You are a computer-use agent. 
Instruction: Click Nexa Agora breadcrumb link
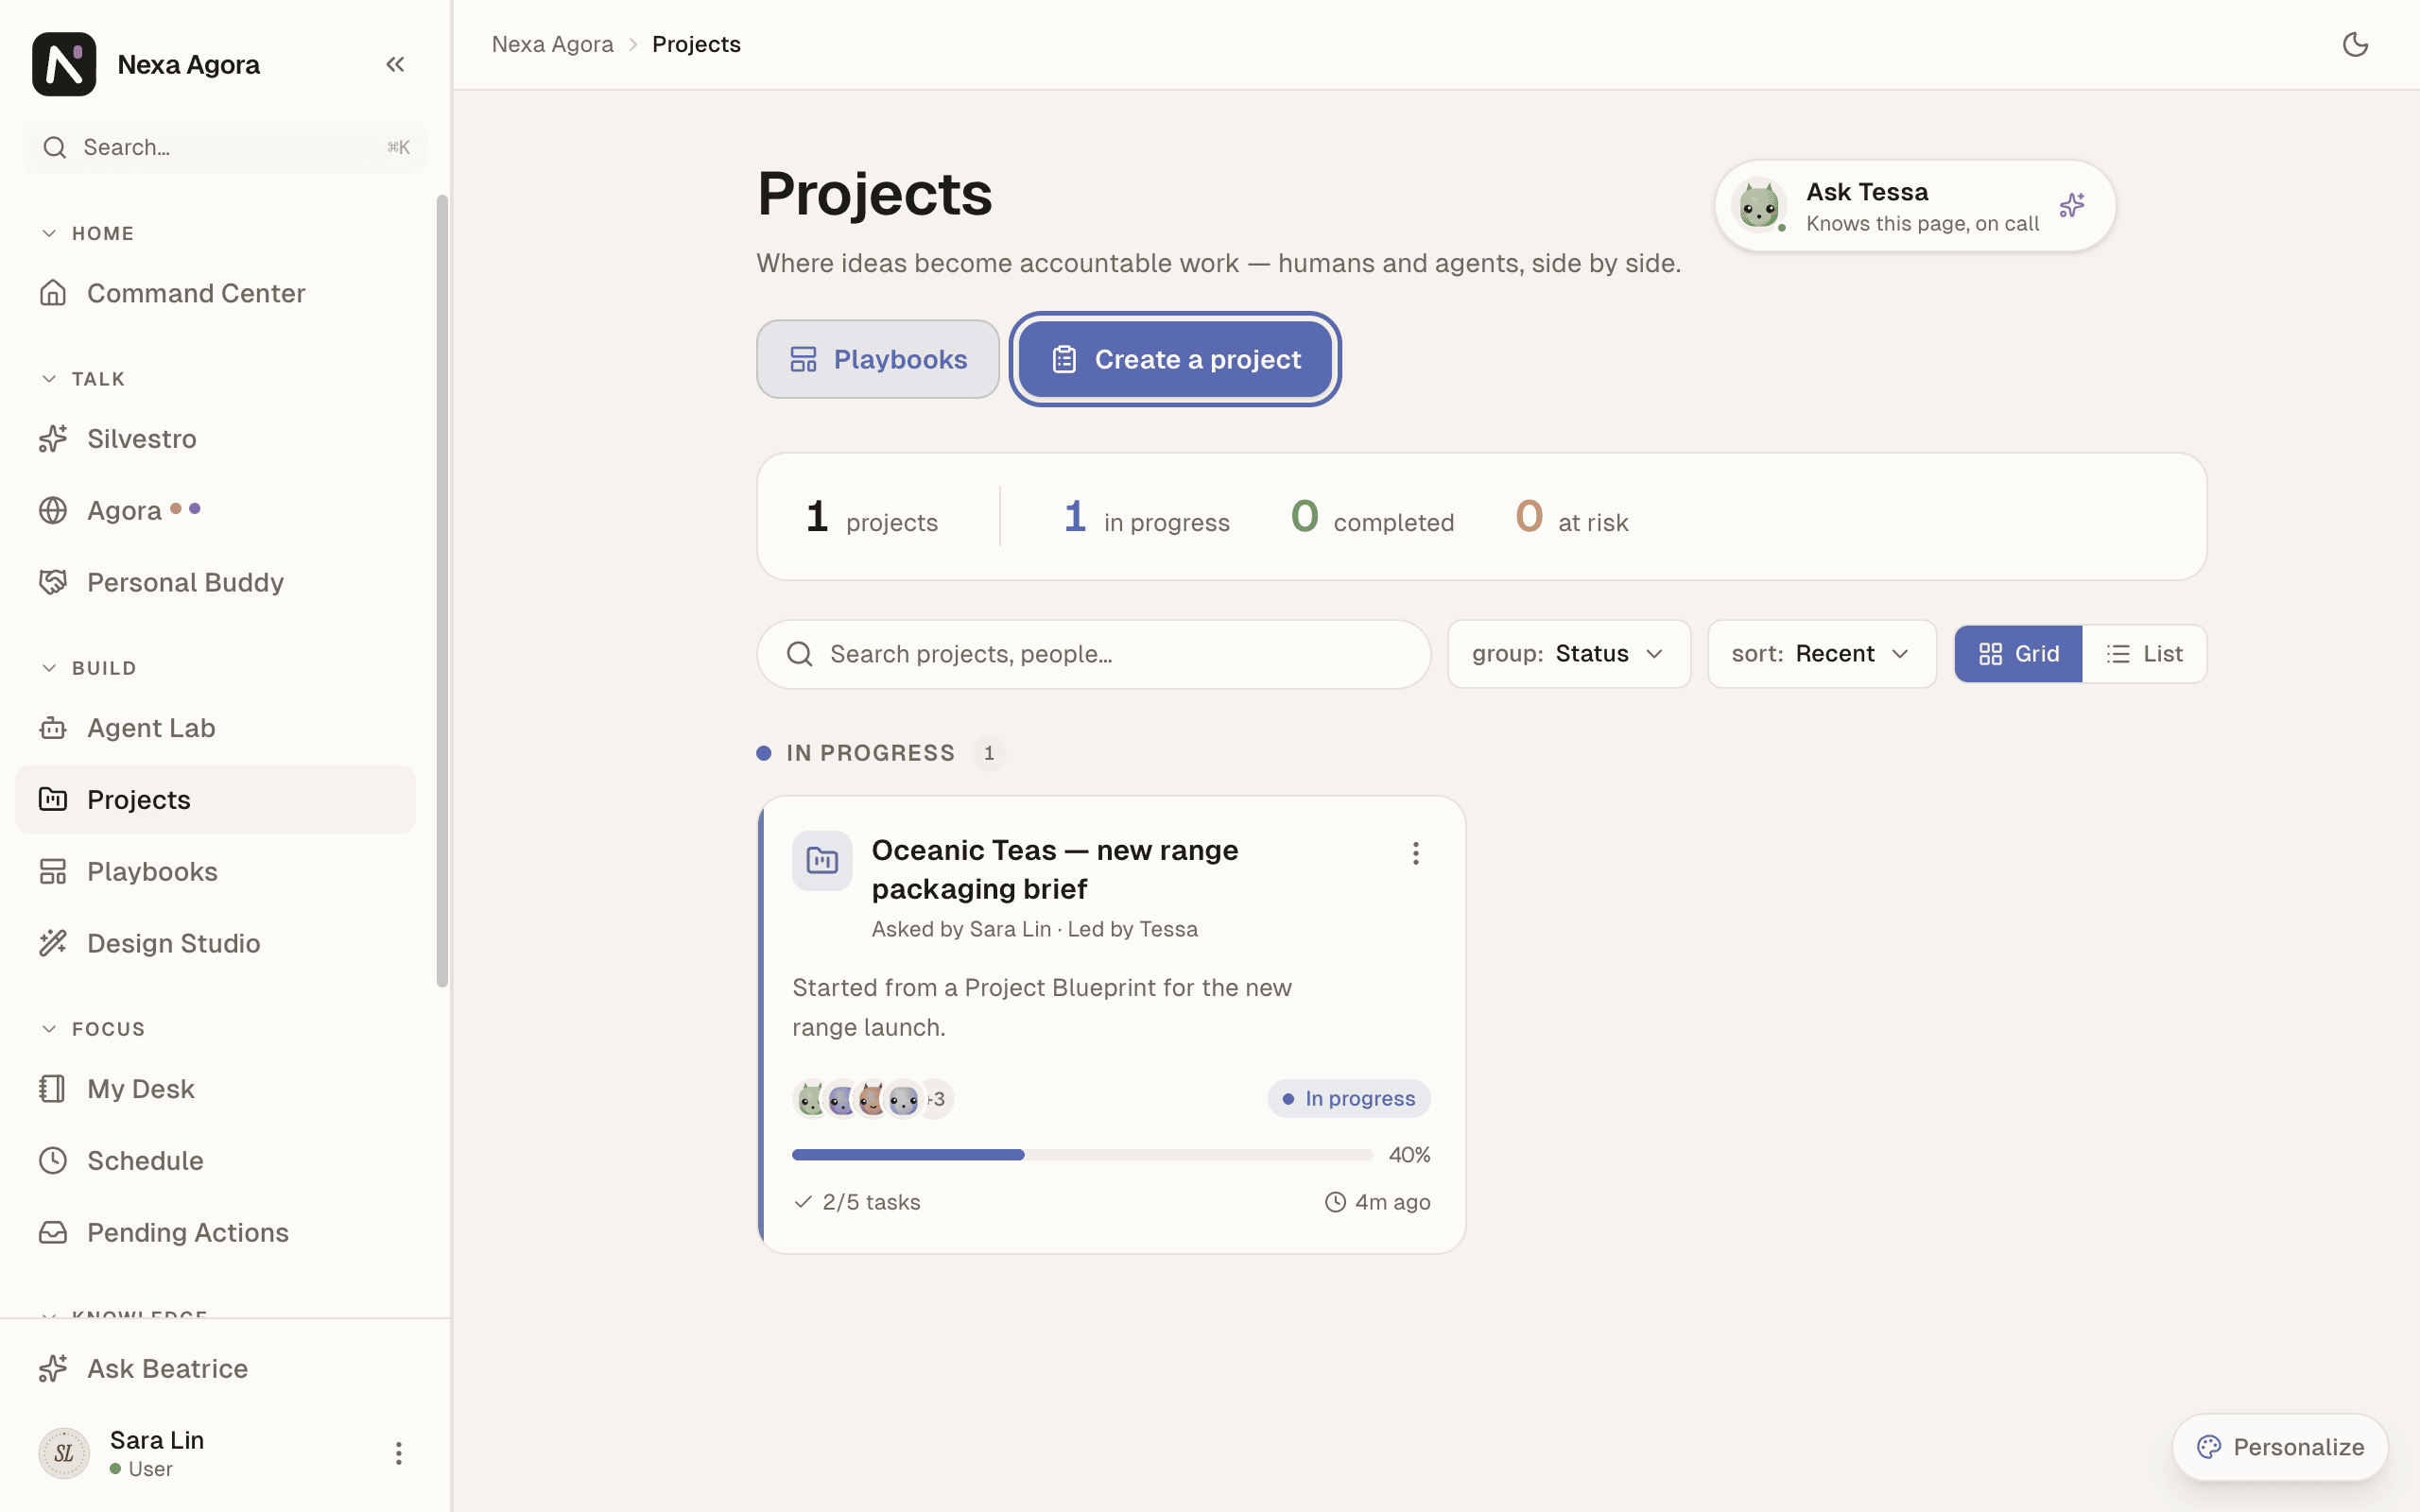click(x=552, y=44)
